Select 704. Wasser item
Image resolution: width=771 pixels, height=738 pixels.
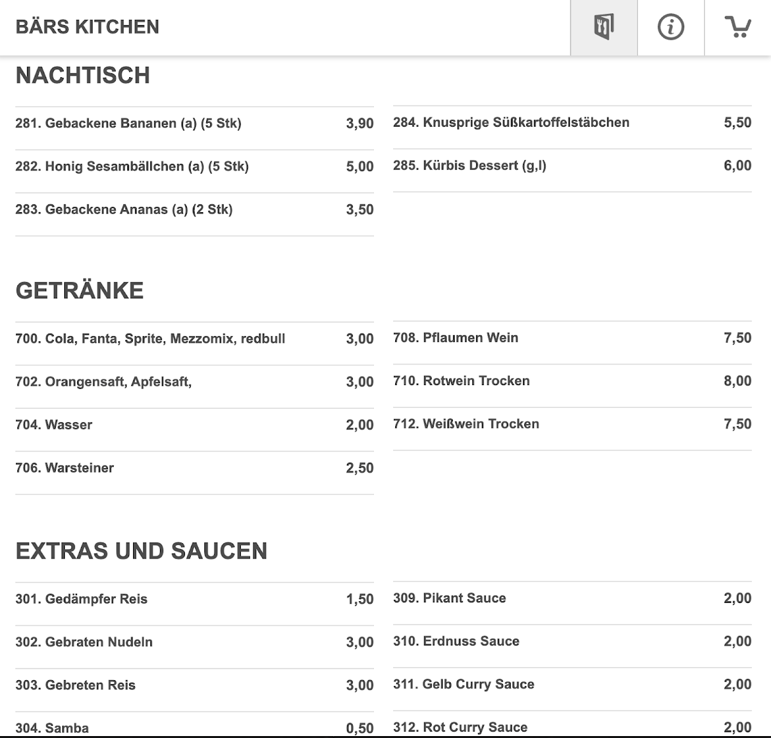tap(195, 430)
